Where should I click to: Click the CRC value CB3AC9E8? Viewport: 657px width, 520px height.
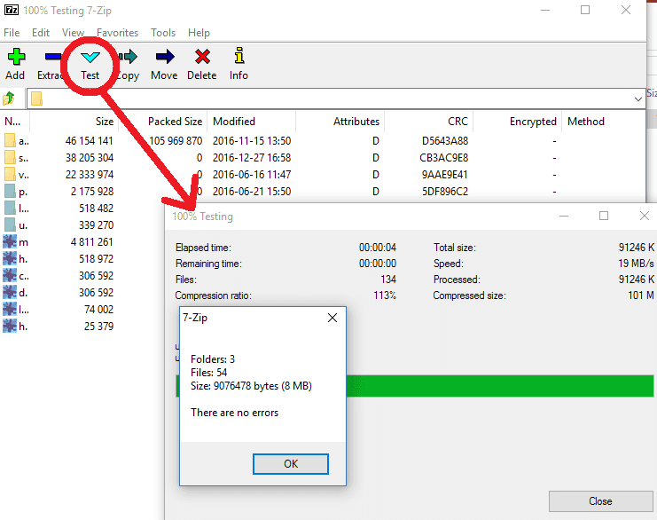pos(444,158)
